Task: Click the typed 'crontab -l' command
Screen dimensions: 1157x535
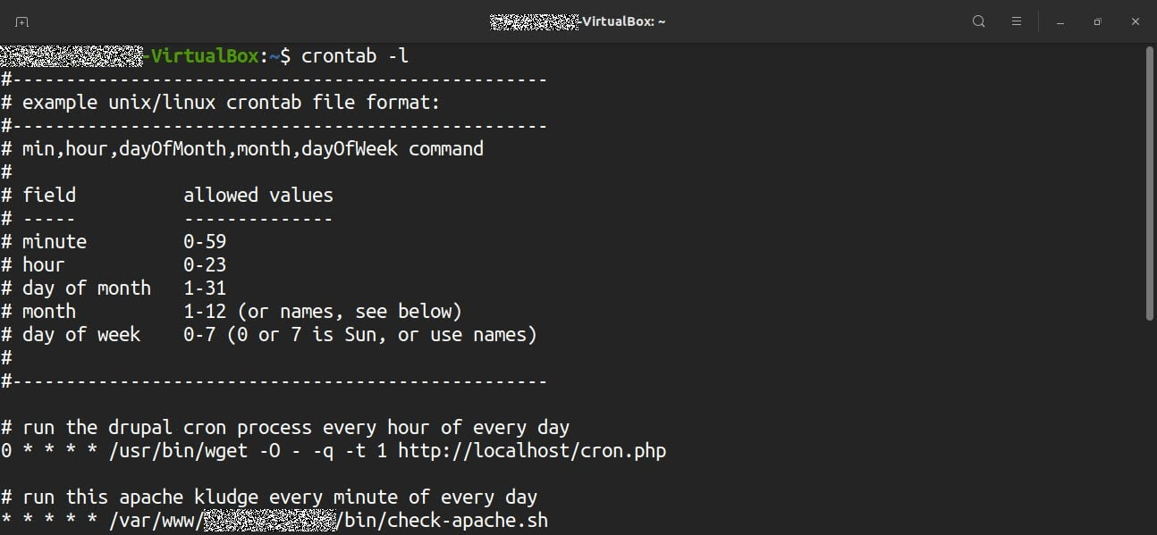Action: click(x=355, y=56)
